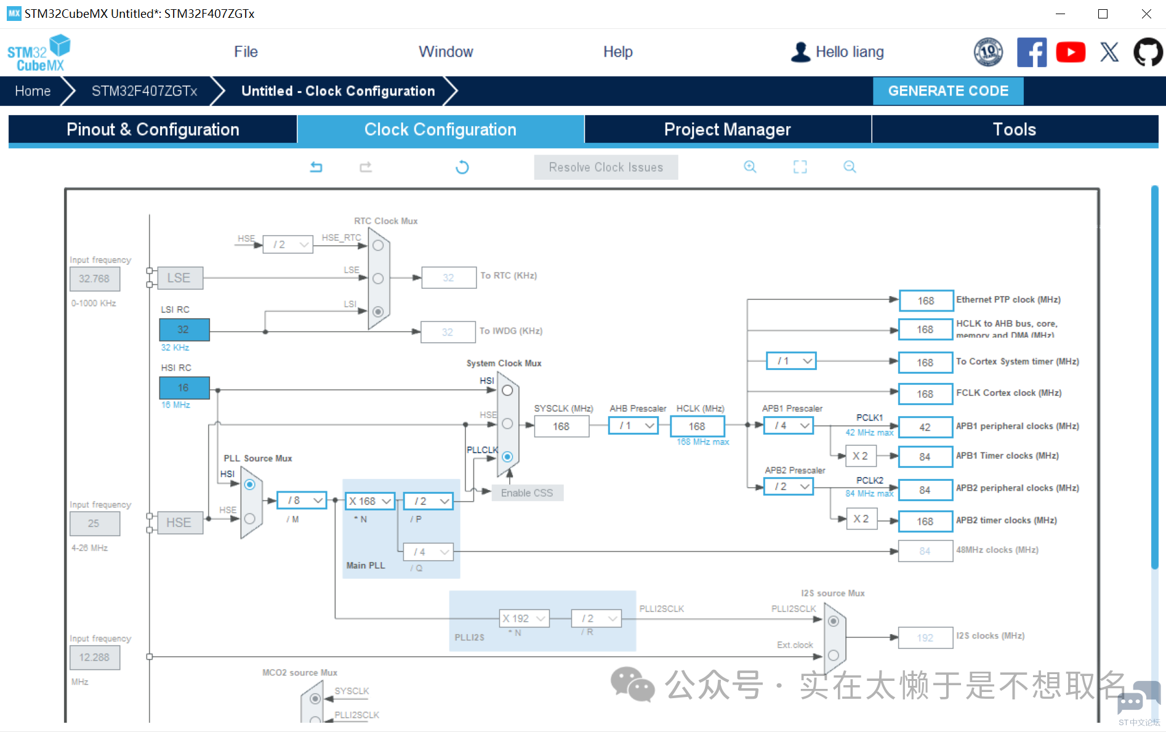Open the File menu
Viewport: 1166px width, 732px height.
[x=246, y=52]
